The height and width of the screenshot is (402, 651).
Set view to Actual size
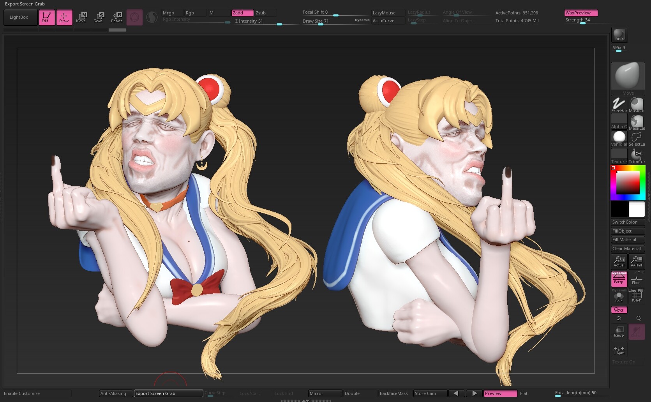(619, 261)
